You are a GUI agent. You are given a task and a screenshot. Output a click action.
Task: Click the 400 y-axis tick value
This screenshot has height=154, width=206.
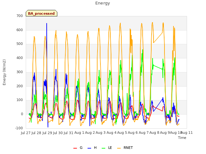pyautogui.click(x=20, y=58)
